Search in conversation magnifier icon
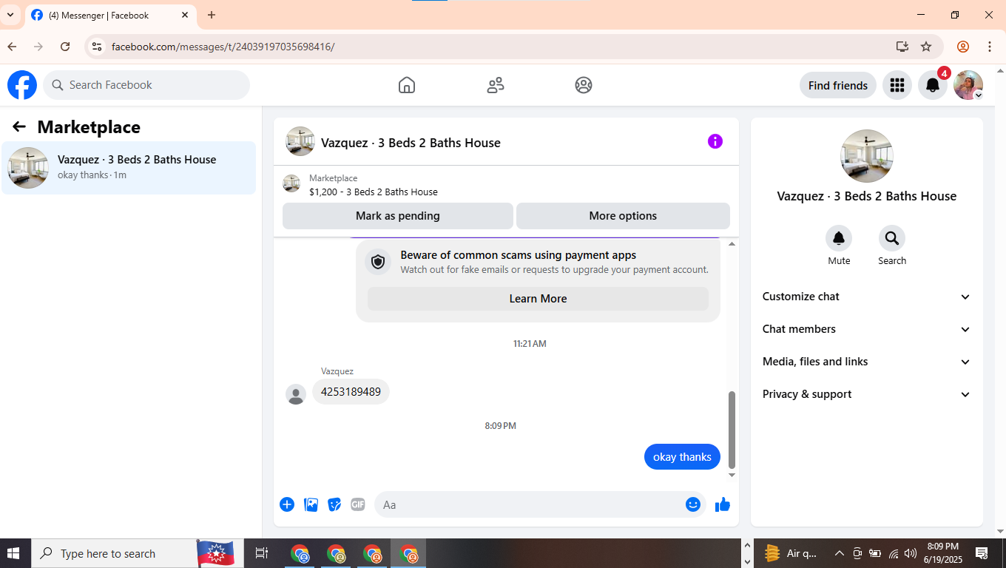Screen dimensions: 1006x568 [x=892, y=238]
